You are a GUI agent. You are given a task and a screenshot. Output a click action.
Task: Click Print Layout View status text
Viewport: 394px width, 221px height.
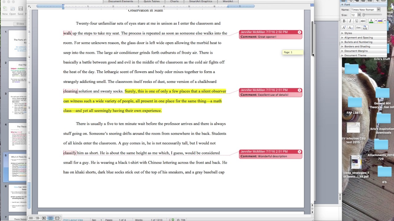(x=73, y=220)
